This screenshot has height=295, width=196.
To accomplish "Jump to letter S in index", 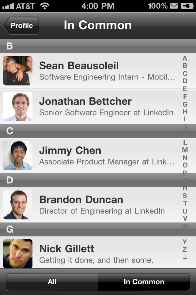I will (x=185, y=196).
